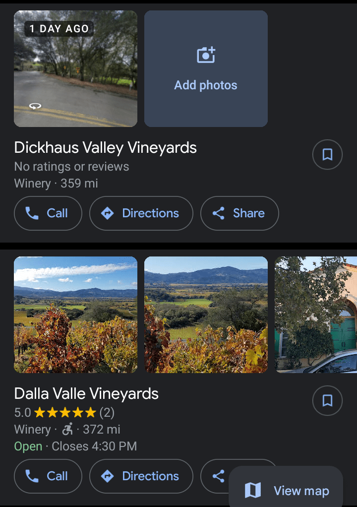This screenshot has height=507, width=357.
Task: Get directions to Dalla Valle Vineyards
Action: coord(141,476)
